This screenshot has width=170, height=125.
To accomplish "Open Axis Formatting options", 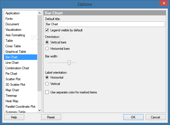I will (21, 35).
